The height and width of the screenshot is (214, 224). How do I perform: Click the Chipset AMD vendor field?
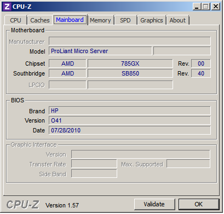(x=67, y=63)
